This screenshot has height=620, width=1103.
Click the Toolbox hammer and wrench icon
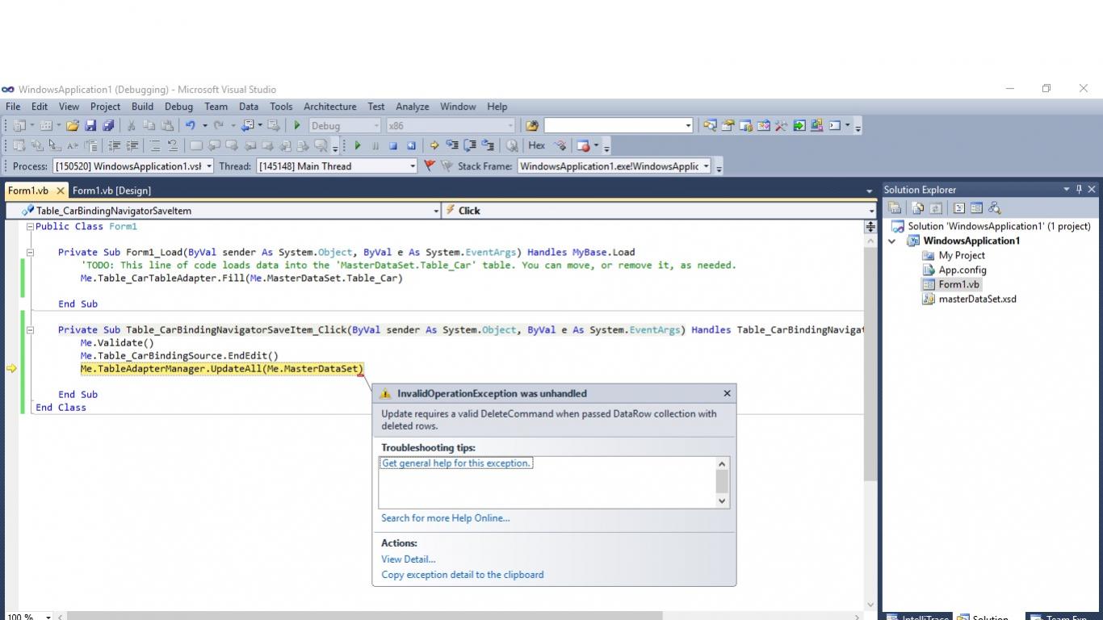click(x=781, y=125)
